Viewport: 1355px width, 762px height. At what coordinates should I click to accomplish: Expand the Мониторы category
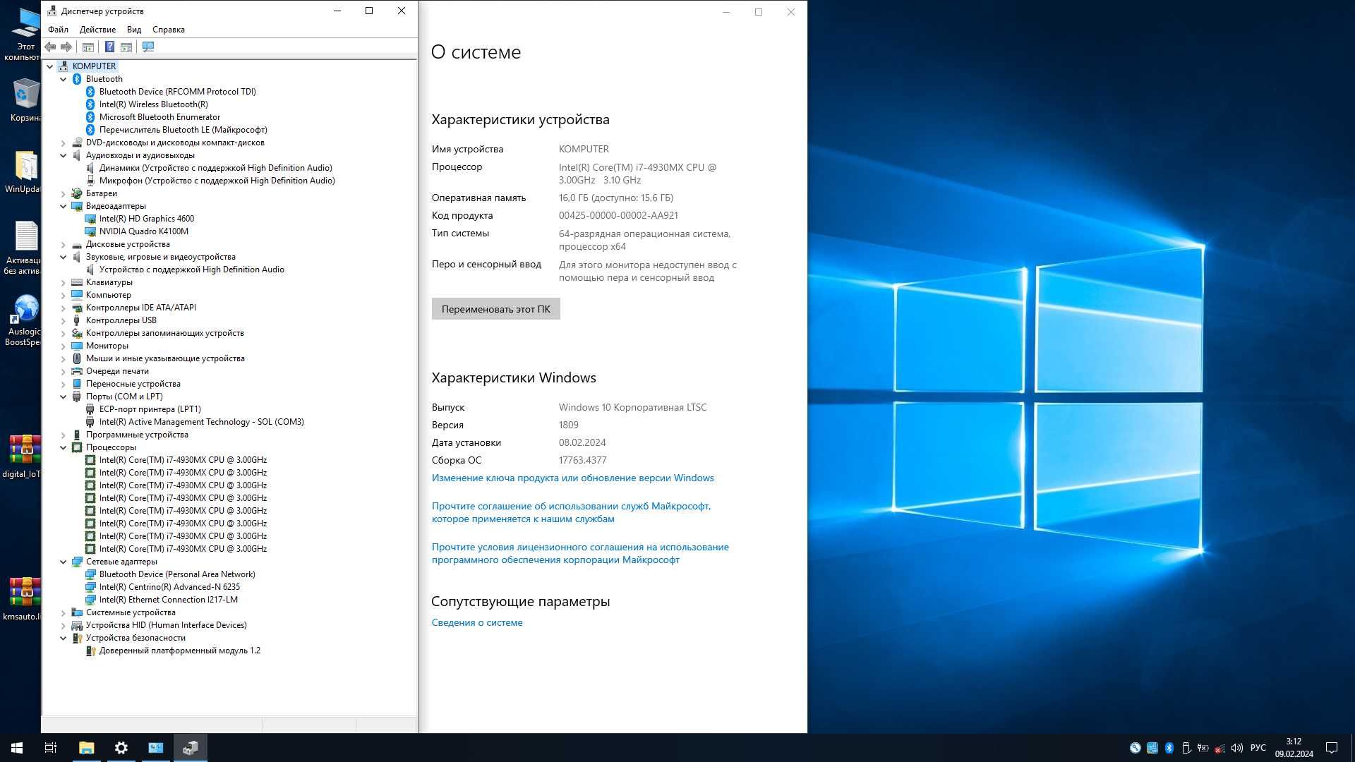point(64,346)
